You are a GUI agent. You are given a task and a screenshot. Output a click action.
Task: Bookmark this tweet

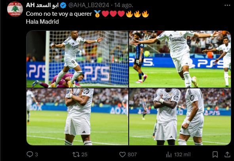click(215, 154)
